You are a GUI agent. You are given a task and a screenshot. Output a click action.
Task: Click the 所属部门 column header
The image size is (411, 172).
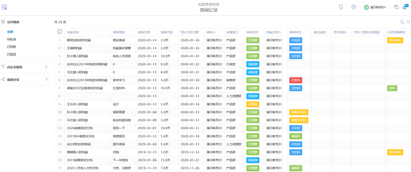pos(232,32)
